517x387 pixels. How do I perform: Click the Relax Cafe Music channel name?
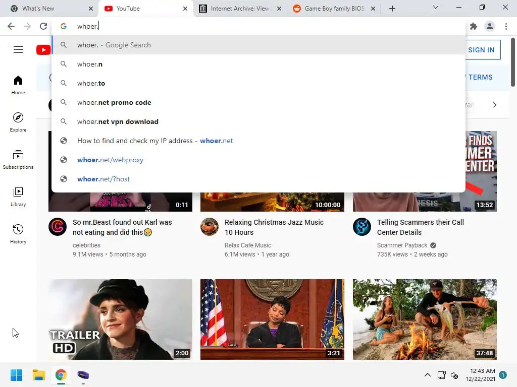coord(247,245)
